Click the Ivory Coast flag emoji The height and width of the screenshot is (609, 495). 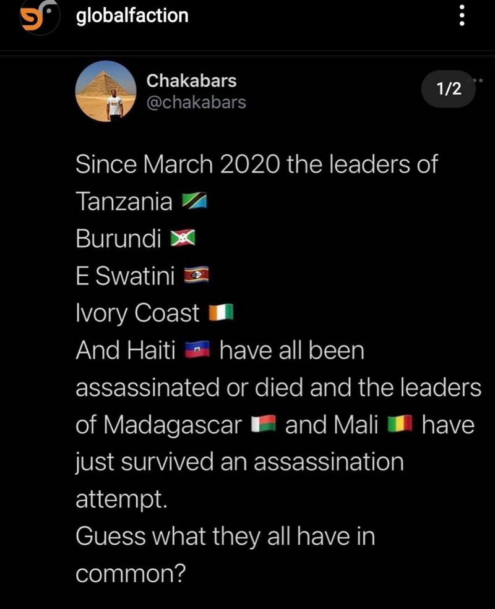[x=220, y=313]
